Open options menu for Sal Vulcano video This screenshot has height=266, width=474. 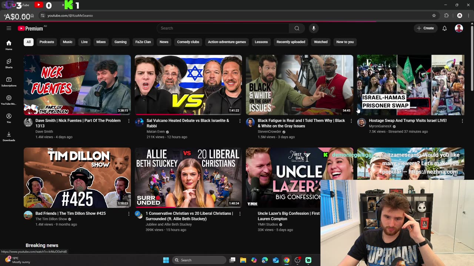[240, 121]
